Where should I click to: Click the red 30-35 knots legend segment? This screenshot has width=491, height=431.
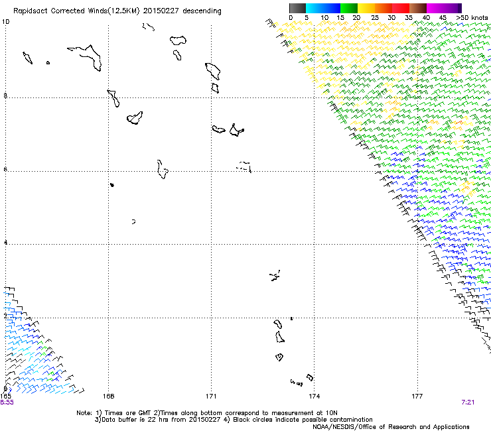pos(401,8)
